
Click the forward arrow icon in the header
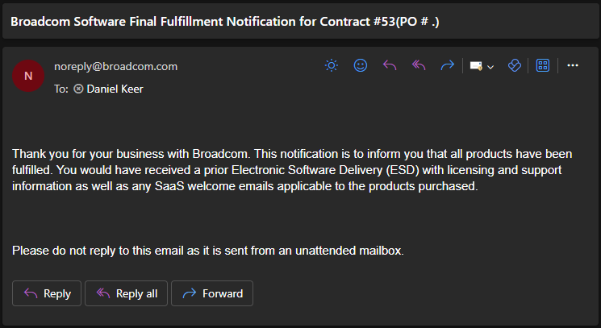tap(447, 65)
